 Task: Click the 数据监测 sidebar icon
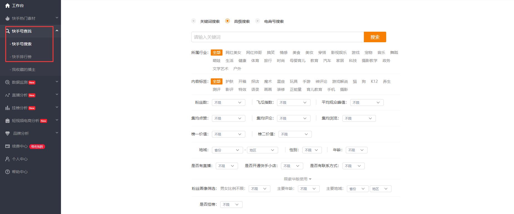[8, 82]
